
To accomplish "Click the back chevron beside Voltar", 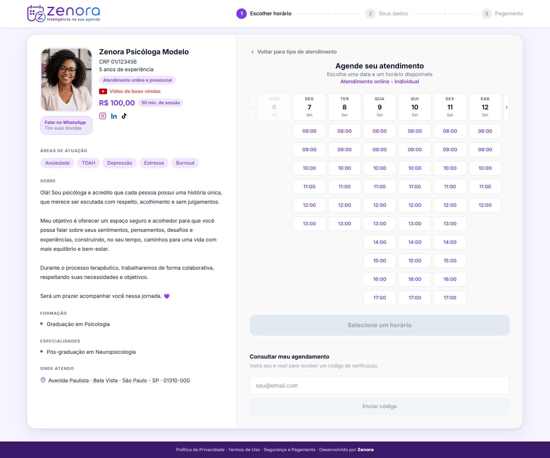I will [x=252, y=52].
